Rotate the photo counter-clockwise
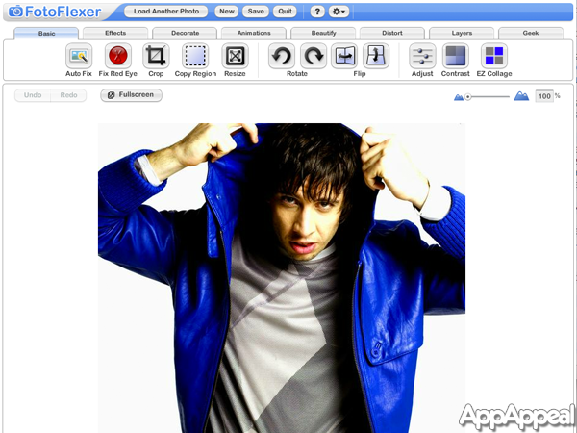Screen dimensions: 577x433 coord(281,56)
